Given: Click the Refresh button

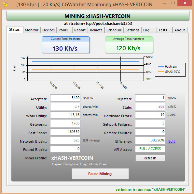Looking at the screenshot, I should pos(150,158).
